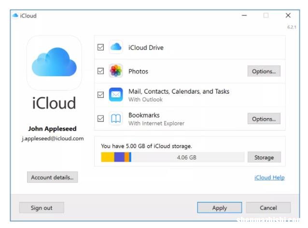Image resolution: width=308 pixels, height=228 pixels.
Task: Click the orange segment of storage bar
Action: click(127, 157)
